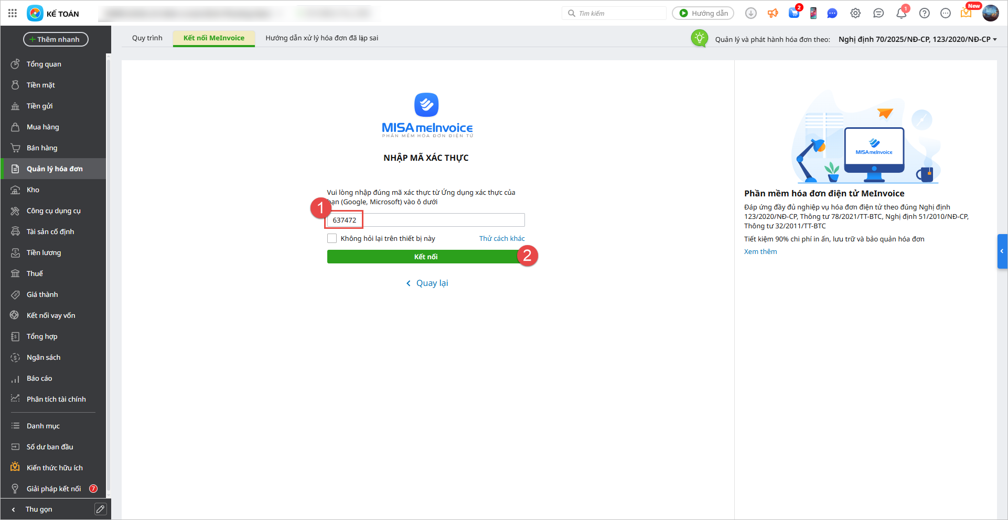Open the Thuế sidebar menu
The height and width of the screenshot is (520, 1008).
click(53, 273)
